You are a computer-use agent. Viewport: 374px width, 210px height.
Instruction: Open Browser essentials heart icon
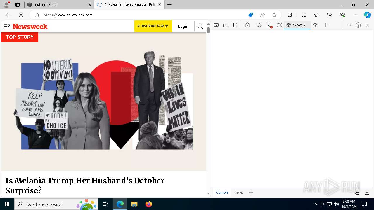point(342,15)
